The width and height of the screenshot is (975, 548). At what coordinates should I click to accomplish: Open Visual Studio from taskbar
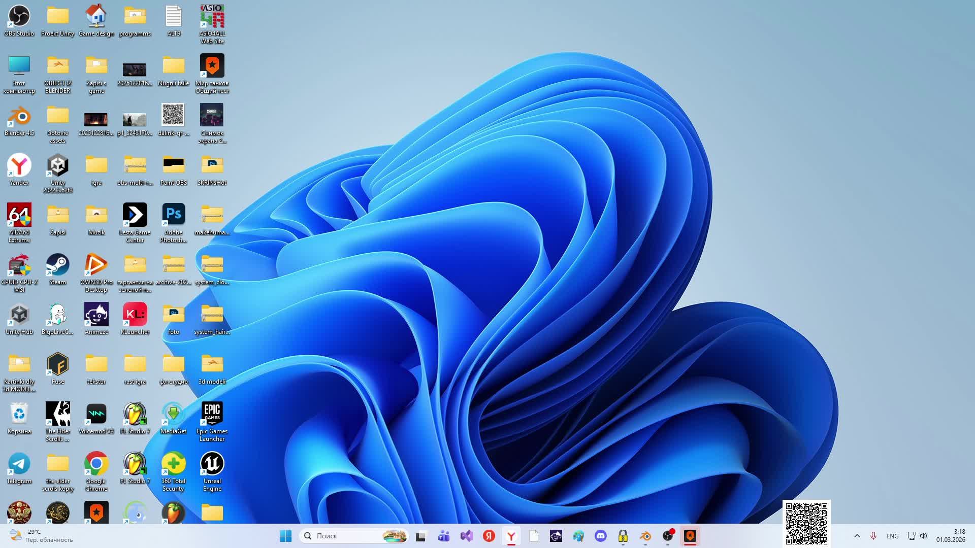tap(466, 536)
